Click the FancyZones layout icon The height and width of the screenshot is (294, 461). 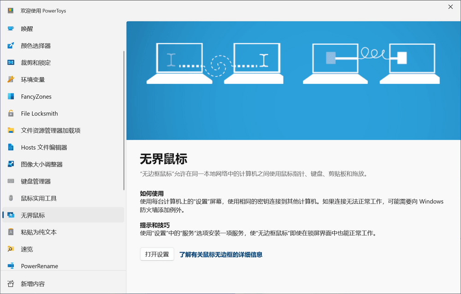coord(11,97)
